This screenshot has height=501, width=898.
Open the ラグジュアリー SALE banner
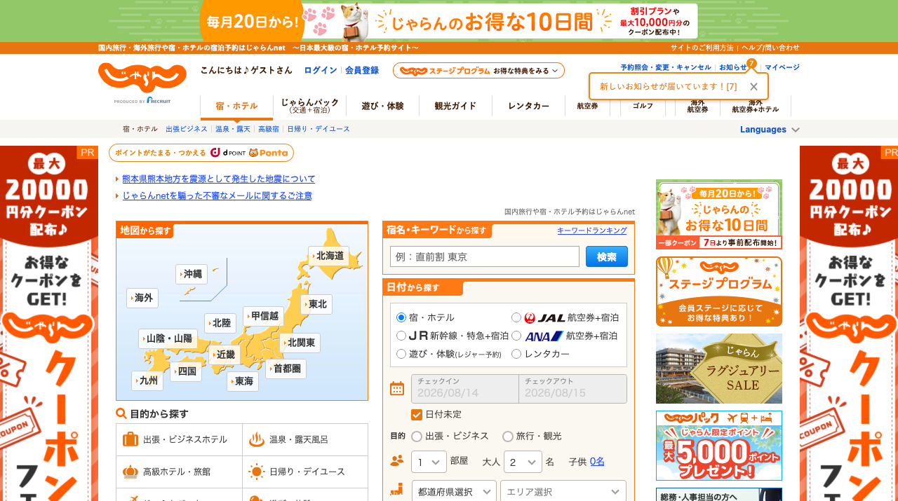(x=719, y=369)
